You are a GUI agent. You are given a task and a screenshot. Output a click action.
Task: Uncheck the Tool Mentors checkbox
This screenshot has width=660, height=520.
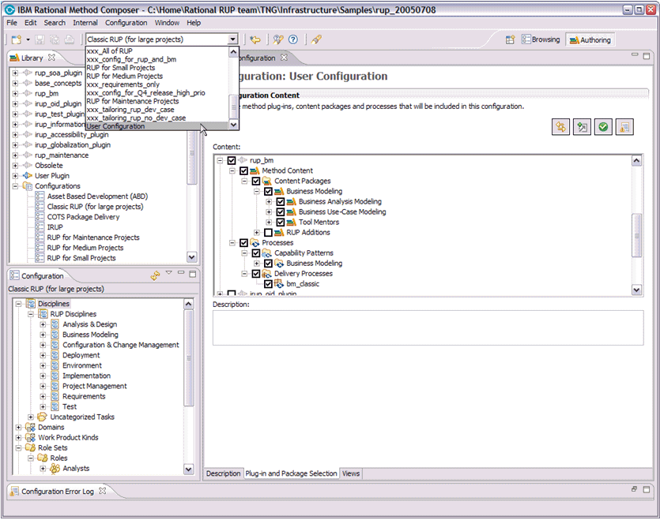281,223
